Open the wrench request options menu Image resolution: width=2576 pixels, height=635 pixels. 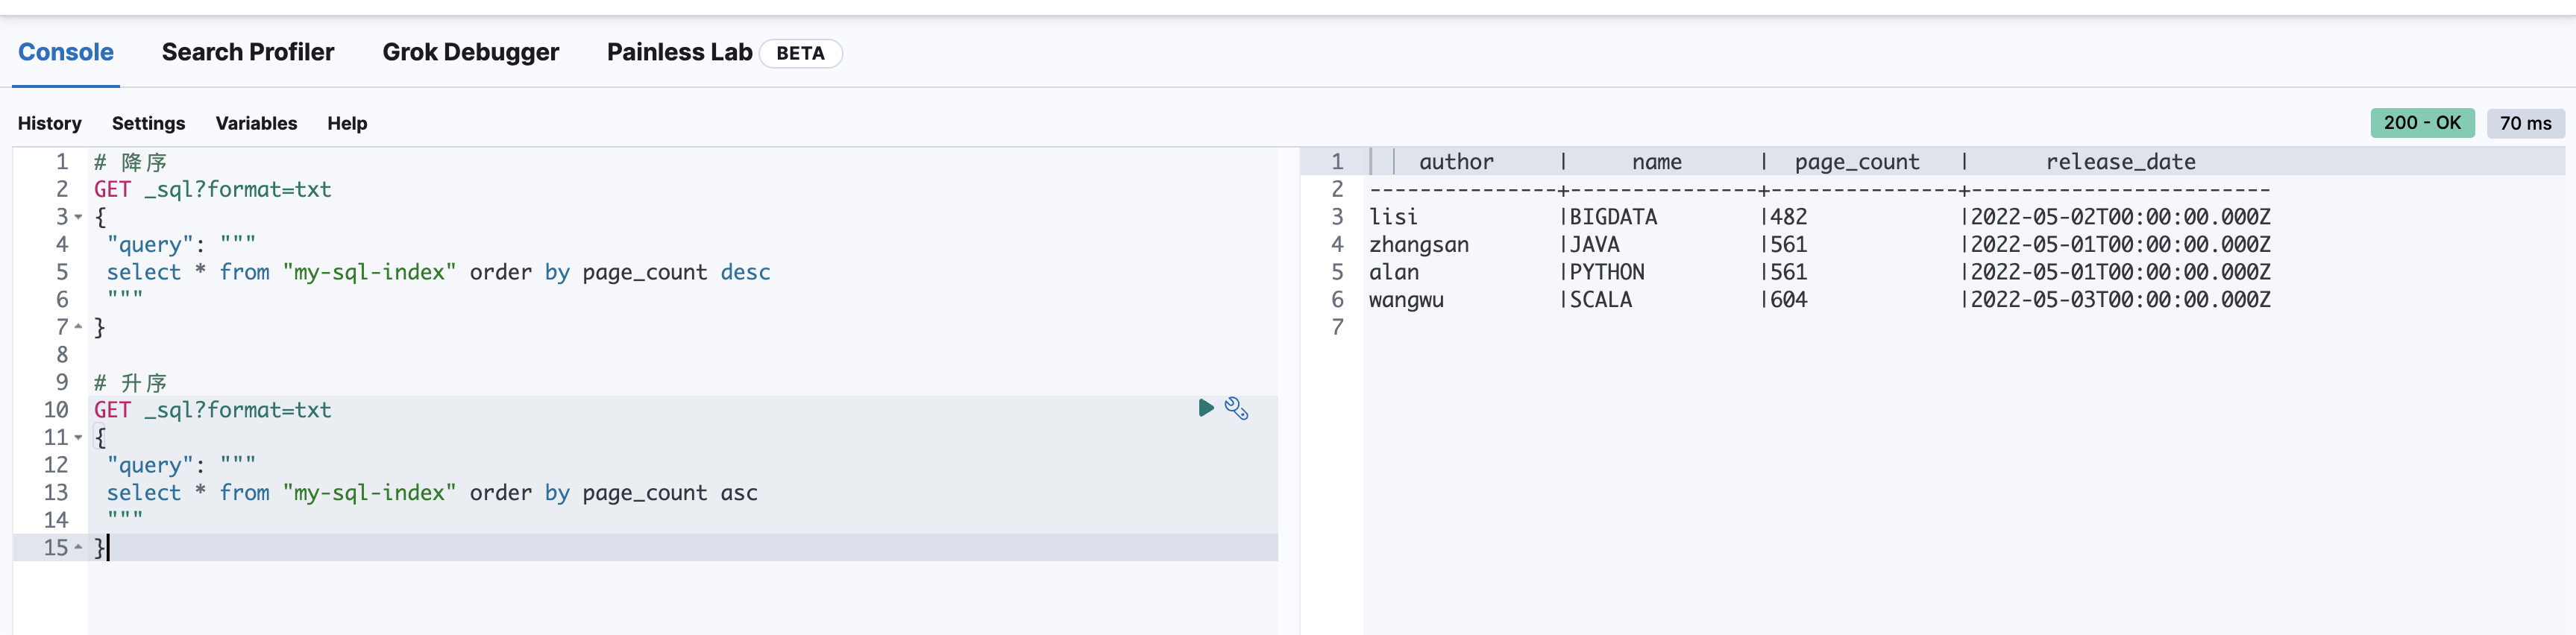[1237, 408]
